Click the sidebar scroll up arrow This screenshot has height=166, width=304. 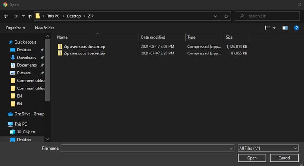coord(48,36)
